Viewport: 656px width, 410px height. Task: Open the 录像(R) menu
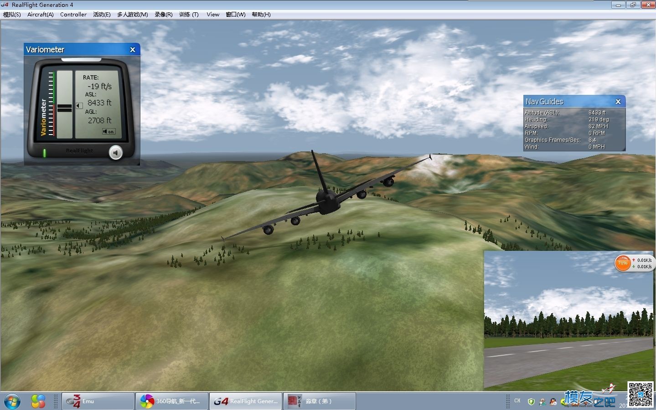(163, 15)
